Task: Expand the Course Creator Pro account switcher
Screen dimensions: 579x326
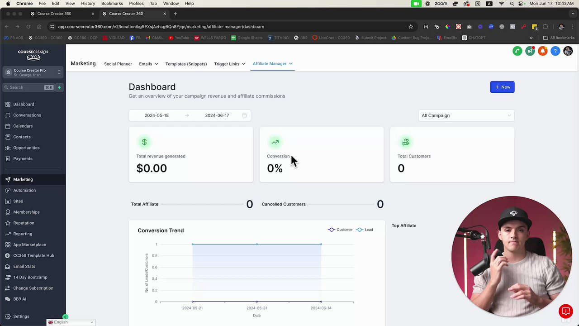Action: [33, 72]
